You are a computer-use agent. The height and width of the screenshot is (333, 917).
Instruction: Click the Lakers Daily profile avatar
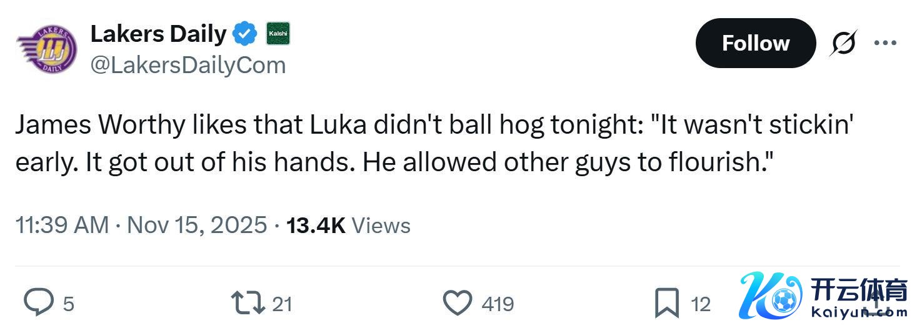tap(47, 49)
